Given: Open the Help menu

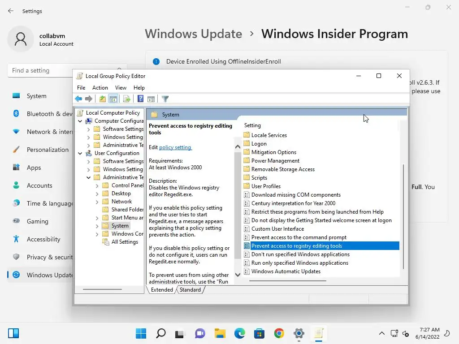Looking at the screenshot, I should click(139, 88).
